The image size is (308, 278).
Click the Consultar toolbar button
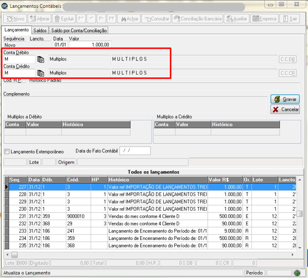(x=156, y=19)
